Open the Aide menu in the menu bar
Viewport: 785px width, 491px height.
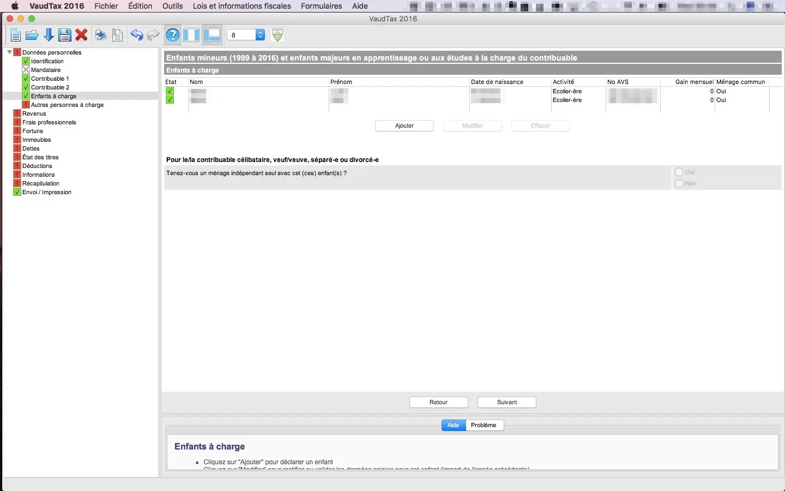click(360, 6)
